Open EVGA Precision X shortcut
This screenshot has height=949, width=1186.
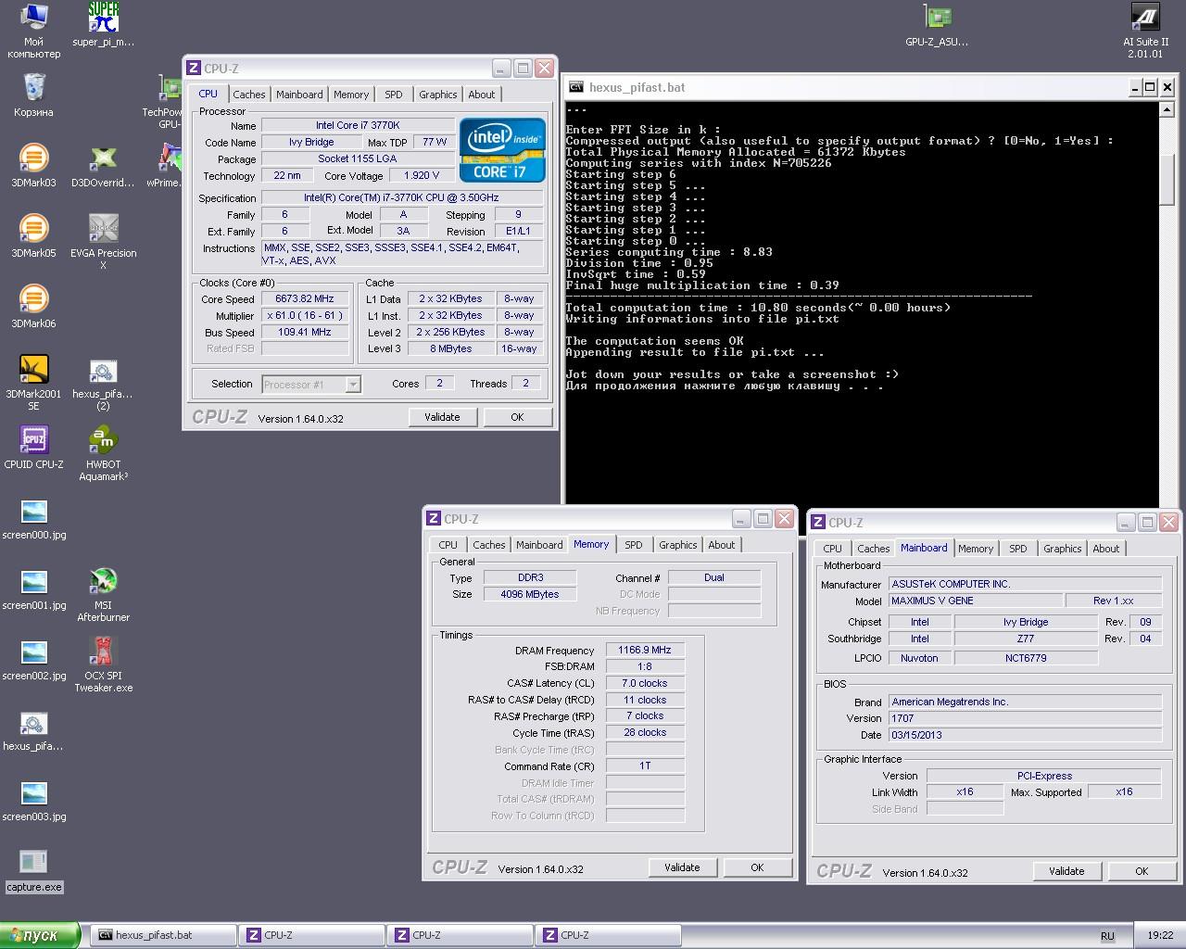click(x=103, y=241)
